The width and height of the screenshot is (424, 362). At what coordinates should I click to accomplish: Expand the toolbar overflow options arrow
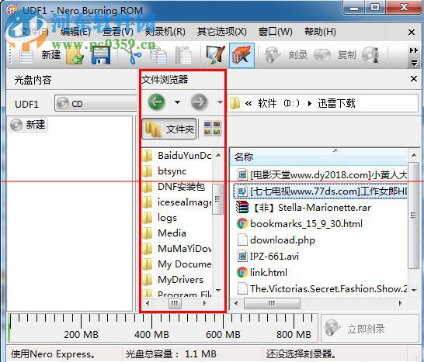(x=414, y=63)
